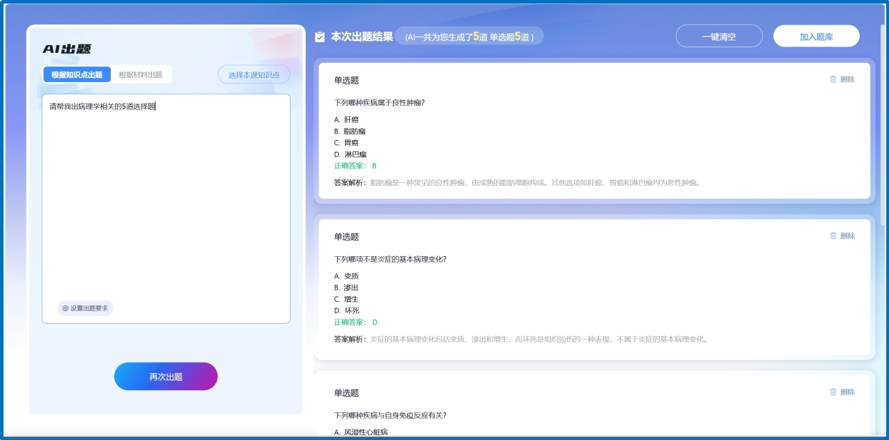
Task: Add questions via 加入题库 button
Action: click(x=816, y=37)
